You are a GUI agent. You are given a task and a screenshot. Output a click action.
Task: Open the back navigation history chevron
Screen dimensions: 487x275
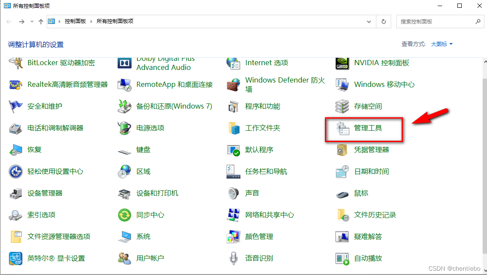pyautogui.click(x=31, y=21)
